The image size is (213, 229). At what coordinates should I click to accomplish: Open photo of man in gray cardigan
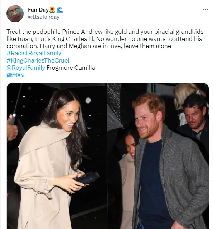tap(158, 156)
